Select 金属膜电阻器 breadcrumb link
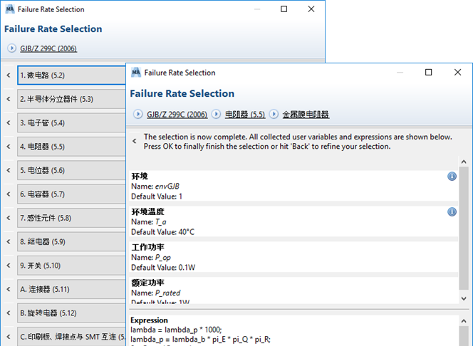This screenshot has width=473, height=346. coord(306,114)
